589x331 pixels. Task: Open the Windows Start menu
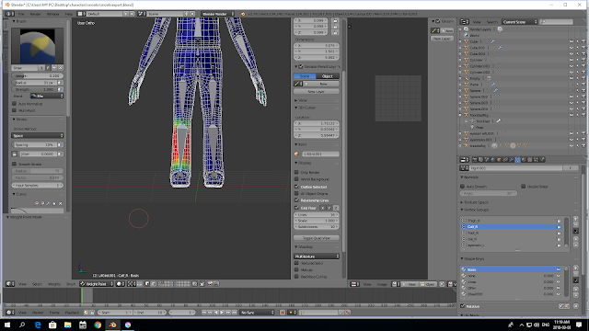pyautogui.click(x=7, y=325)
